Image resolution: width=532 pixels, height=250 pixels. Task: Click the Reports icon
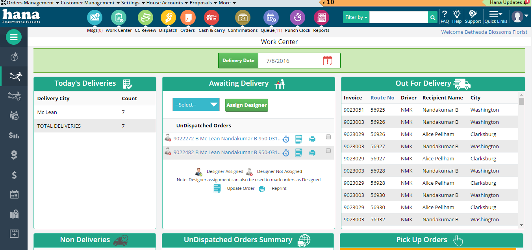click(x=321, y=18)
